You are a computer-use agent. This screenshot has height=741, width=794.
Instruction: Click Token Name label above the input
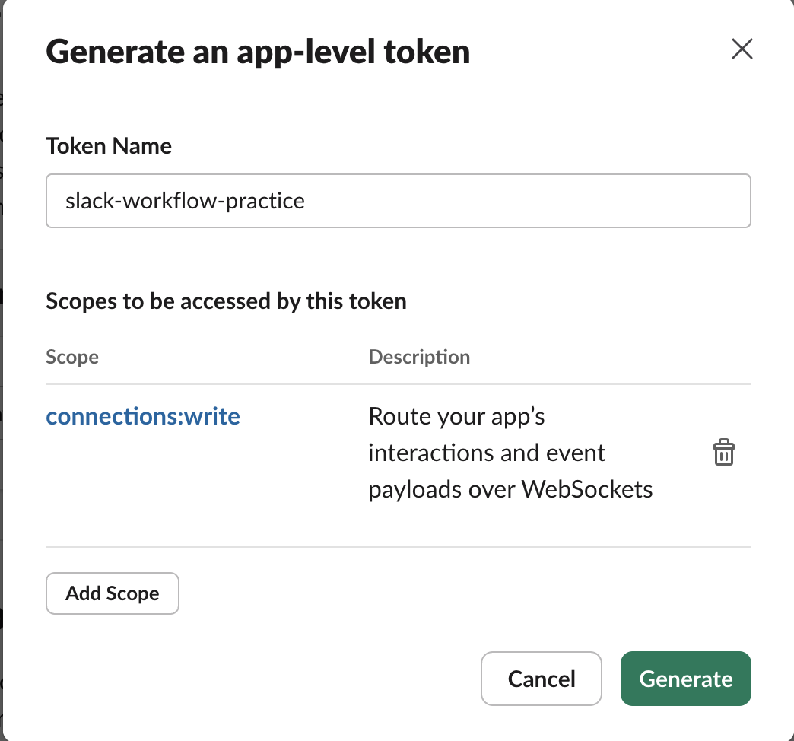108,145
